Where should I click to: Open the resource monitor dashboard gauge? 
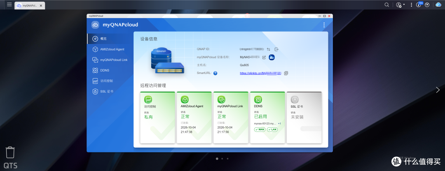click(x=427, y=5)
